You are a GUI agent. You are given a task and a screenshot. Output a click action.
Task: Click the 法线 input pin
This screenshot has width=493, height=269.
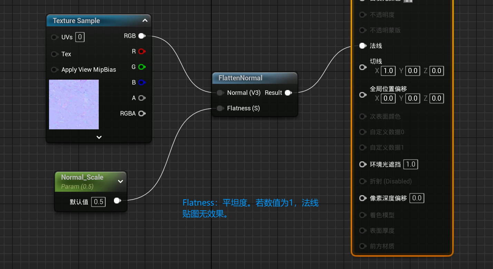click(362, 46)
